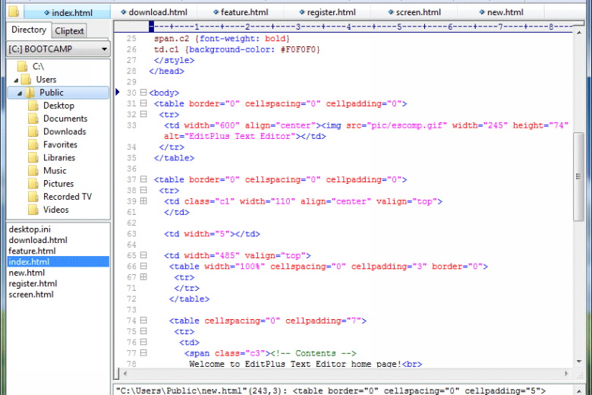The height and width of the screenshot is (395, 592).
Task: Collapse the span fold on line 77
Action: (x=143, y=353)
